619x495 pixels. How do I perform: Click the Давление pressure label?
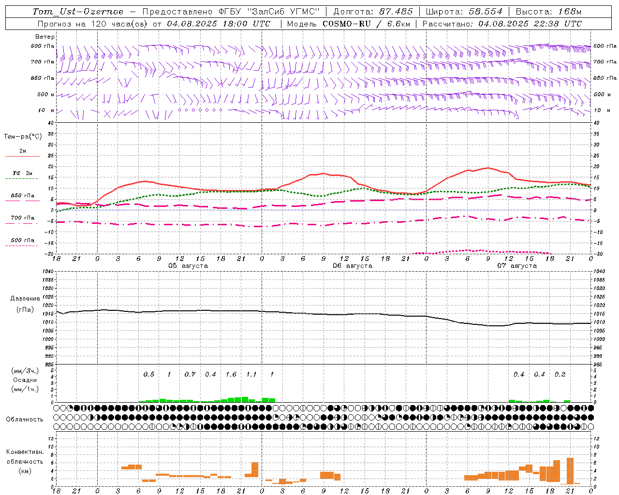25,299
